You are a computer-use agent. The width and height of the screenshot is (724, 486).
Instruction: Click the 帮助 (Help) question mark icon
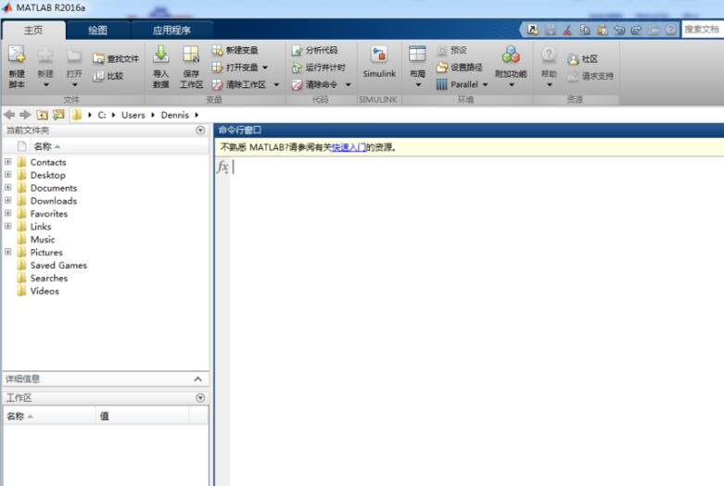[549, 55]
